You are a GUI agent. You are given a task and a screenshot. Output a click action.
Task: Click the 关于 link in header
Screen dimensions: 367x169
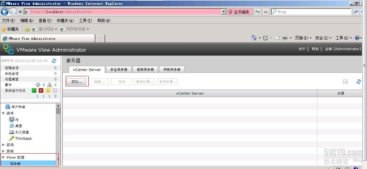(302, 49)
